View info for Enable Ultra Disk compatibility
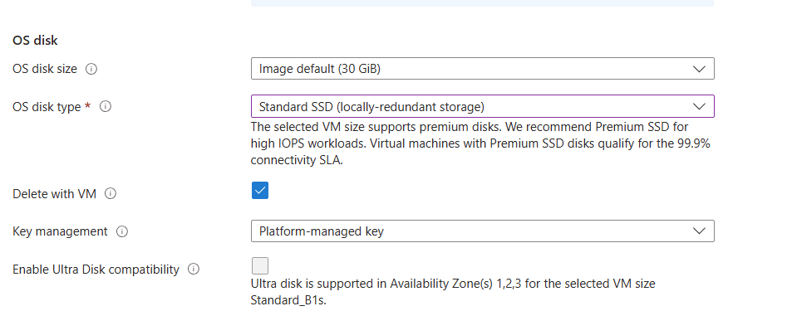 pos(194,270)
